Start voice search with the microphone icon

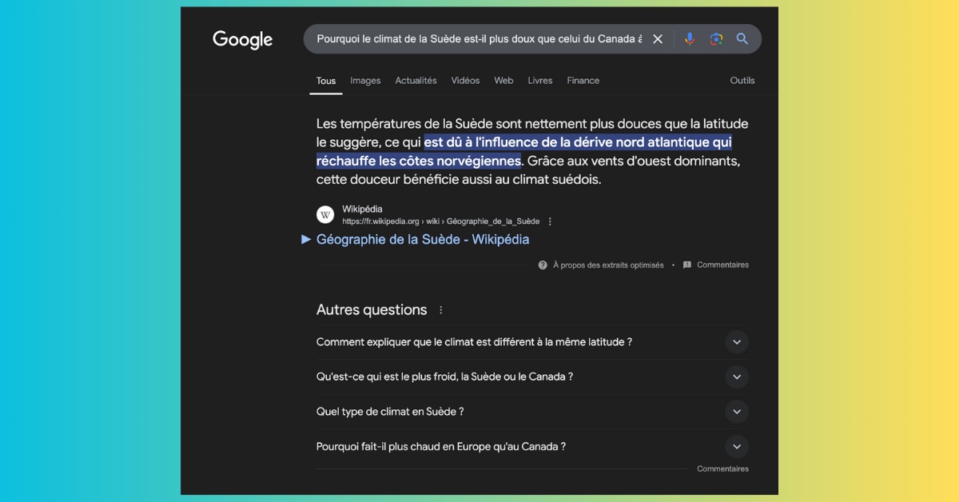(x=690, y=39)
